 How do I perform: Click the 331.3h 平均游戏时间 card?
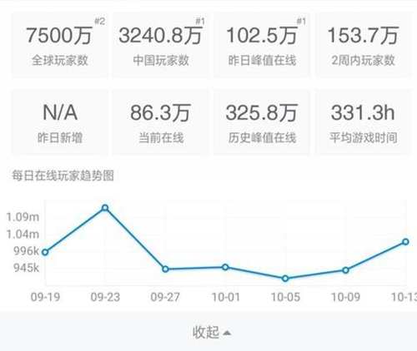click(x=363, y=122)
